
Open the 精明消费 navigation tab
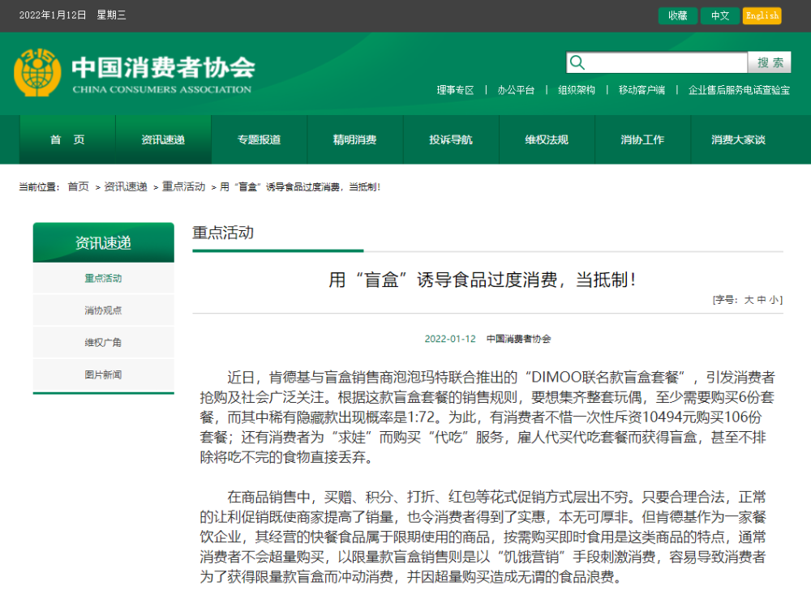355,139
